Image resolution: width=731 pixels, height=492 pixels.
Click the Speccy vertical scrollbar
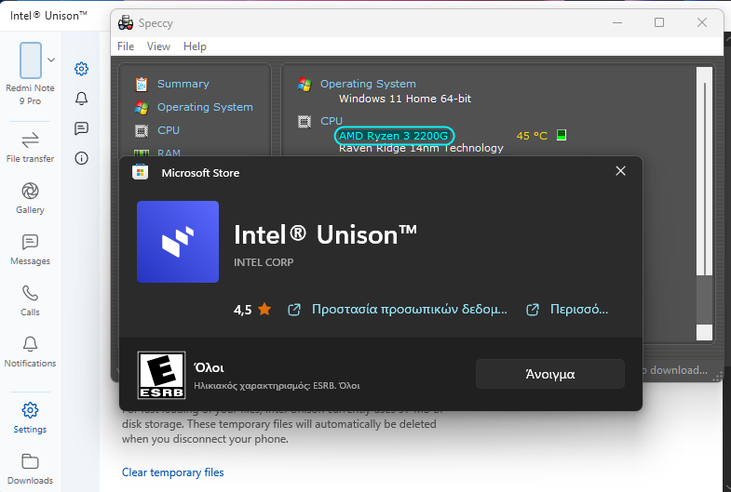coord(704,204)
